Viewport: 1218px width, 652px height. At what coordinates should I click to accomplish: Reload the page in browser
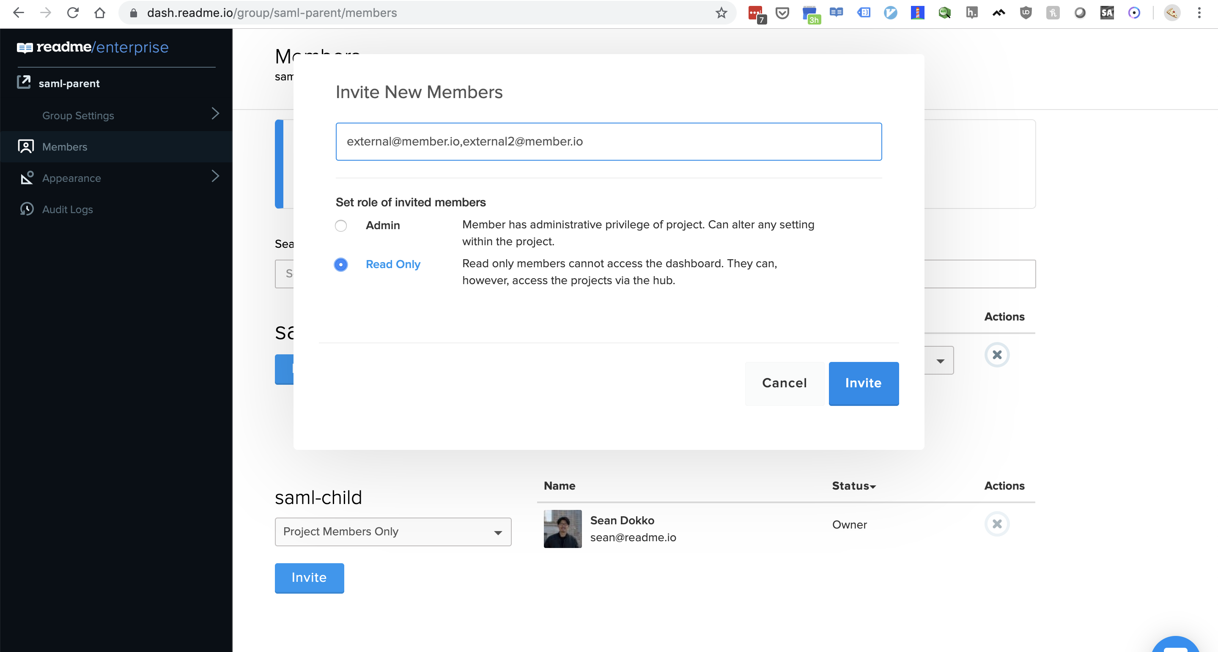(72, 13)
